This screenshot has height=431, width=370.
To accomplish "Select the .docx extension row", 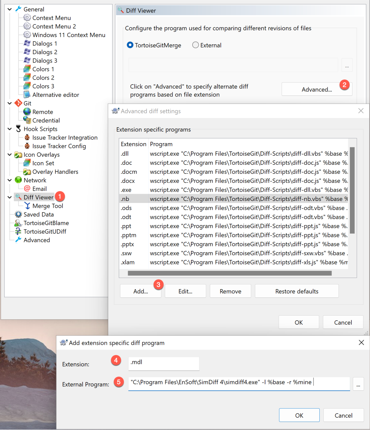I will click(x=234, y=181).
